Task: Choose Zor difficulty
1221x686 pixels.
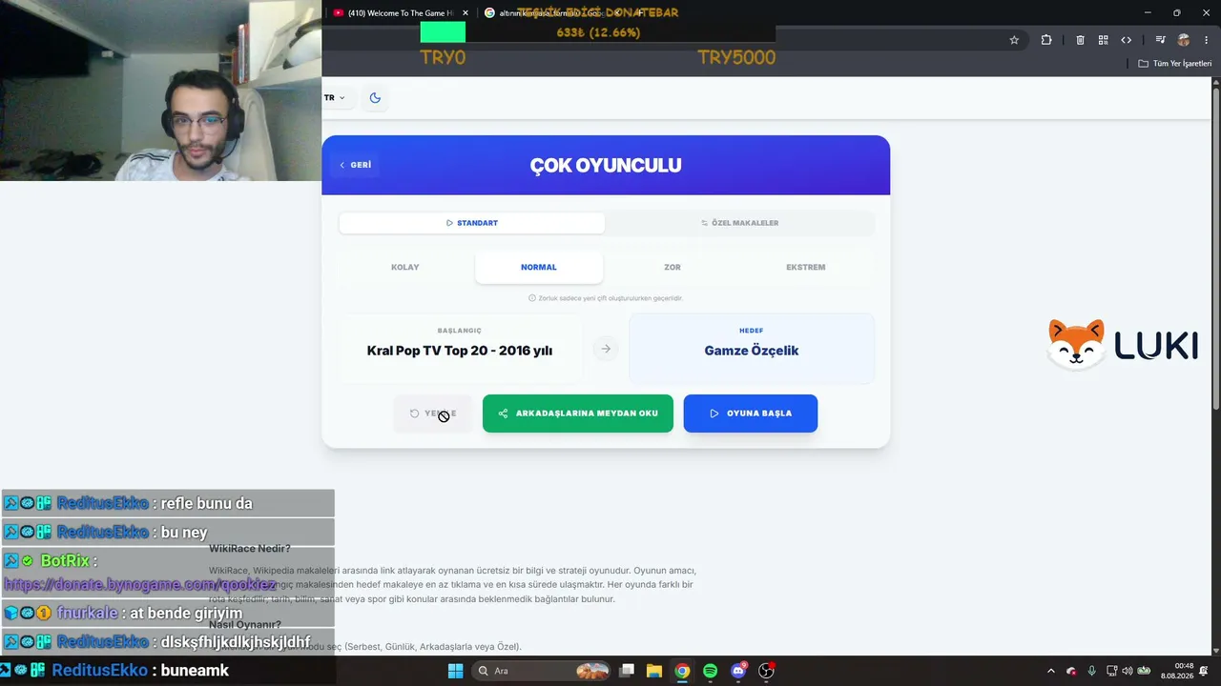Action: (x=673, y=268)
